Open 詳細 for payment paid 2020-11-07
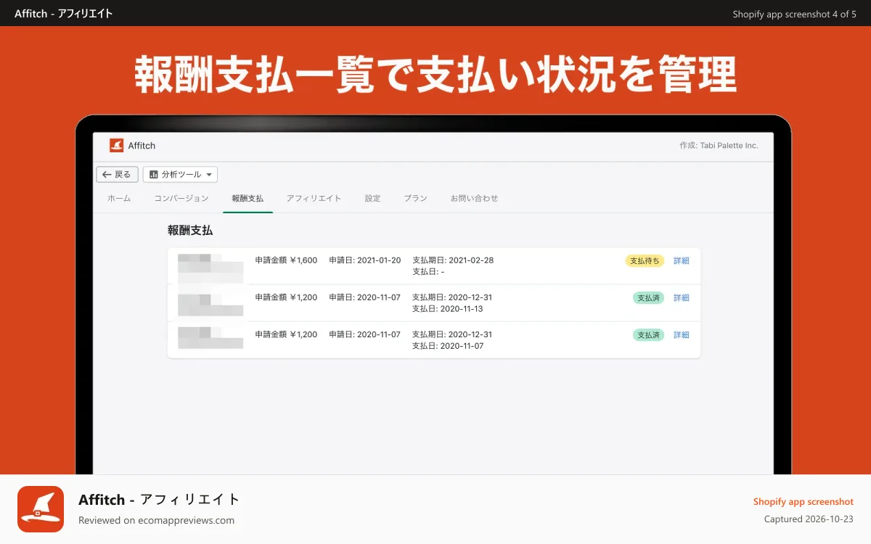871x544 pixels. pyautogui.click(x=682, y=334)
